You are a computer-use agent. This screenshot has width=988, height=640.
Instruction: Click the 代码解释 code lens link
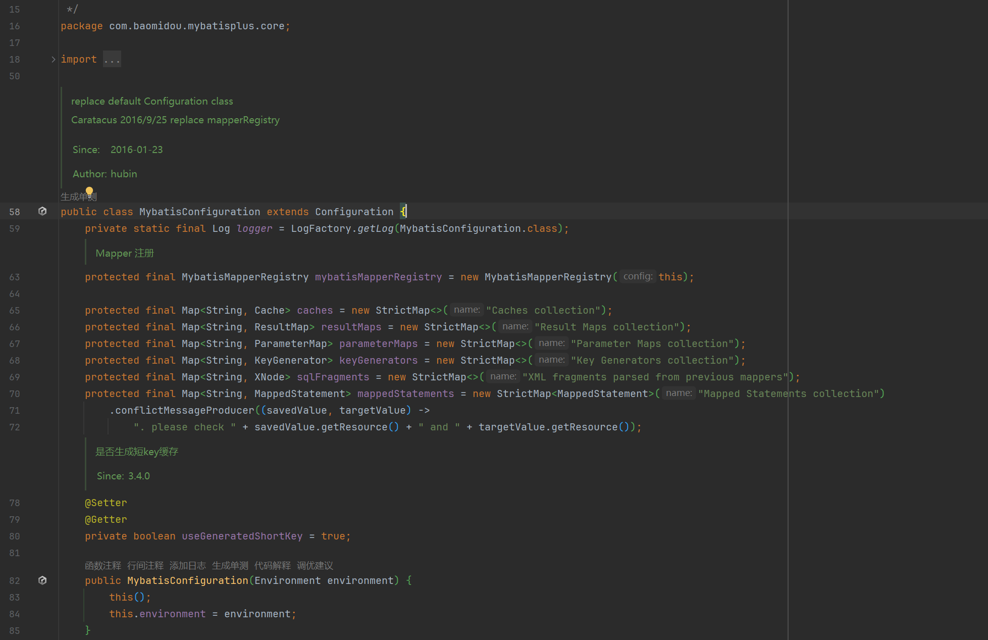point(273,565)
